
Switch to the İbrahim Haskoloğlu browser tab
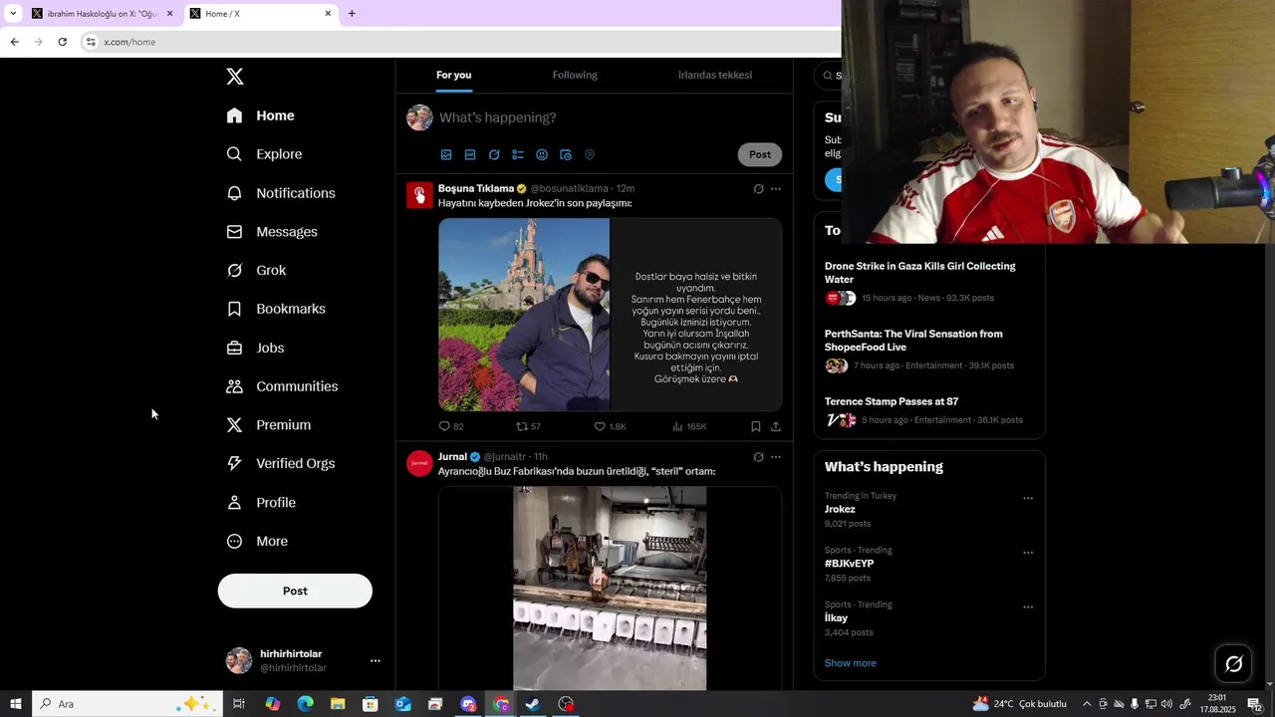(103, 14)
